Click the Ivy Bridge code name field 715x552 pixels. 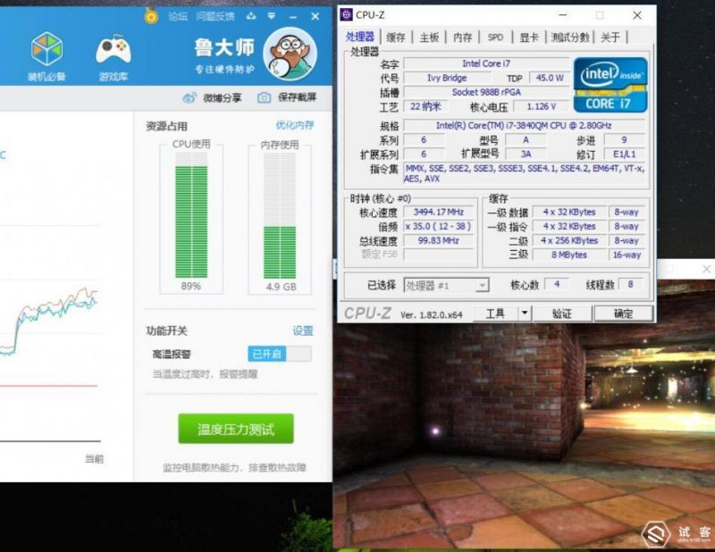tap(447, 78)
